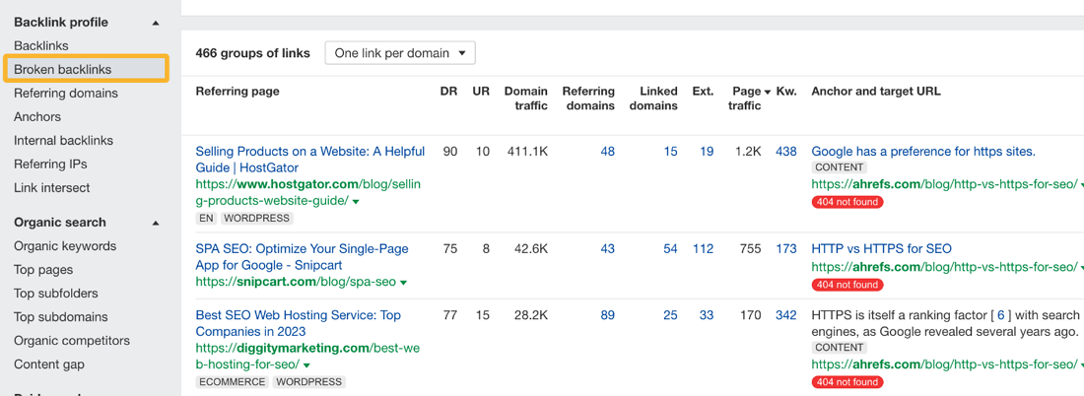The height and width of the screenshot is (396, 1084).
Task: Expand the diggitymarketing.com referring URL arrow
Action: click(306, 364)
